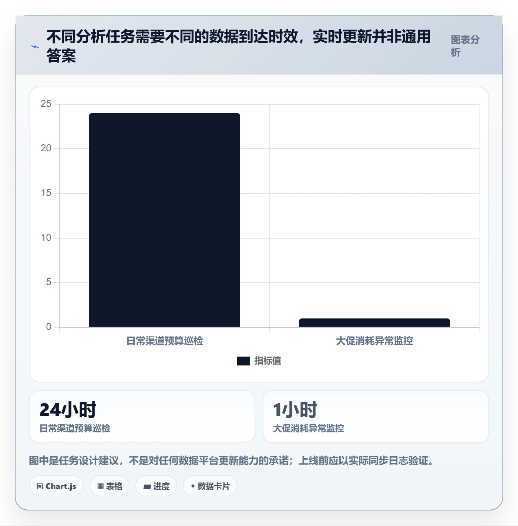Click the bar icon in the 进度 chip

[x=147, y=487]
